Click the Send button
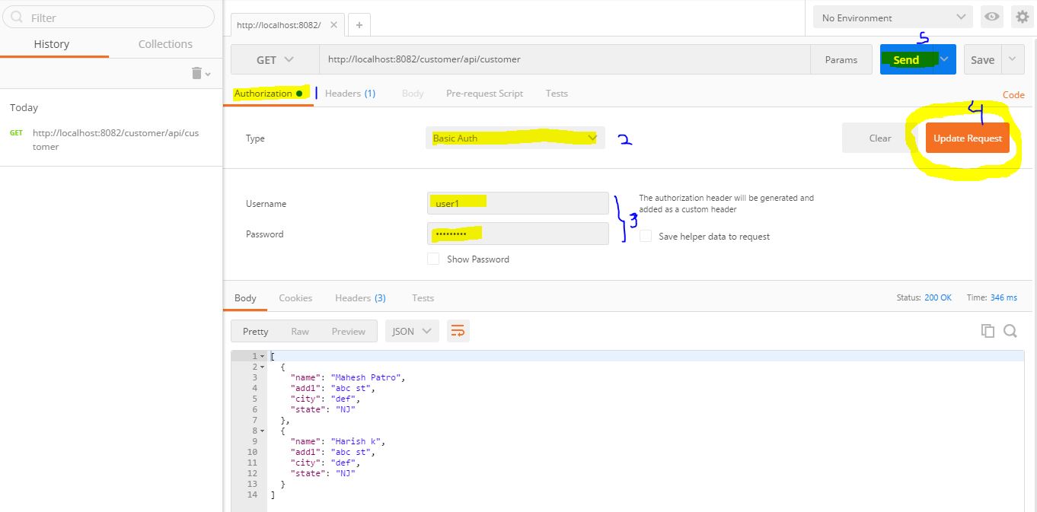This screenshot has height=512, width=1037. pyautogui.click(x=907, y=60)
